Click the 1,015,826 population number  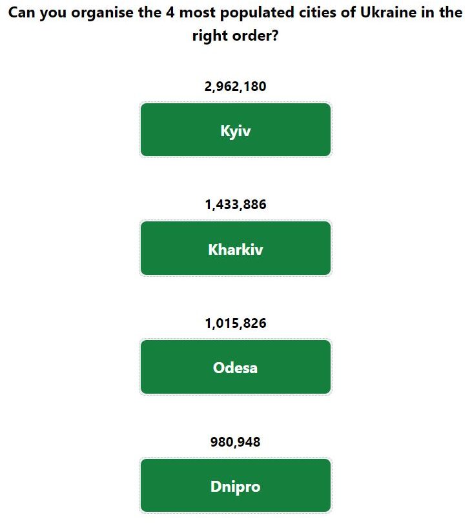click(x=236, y=323)
